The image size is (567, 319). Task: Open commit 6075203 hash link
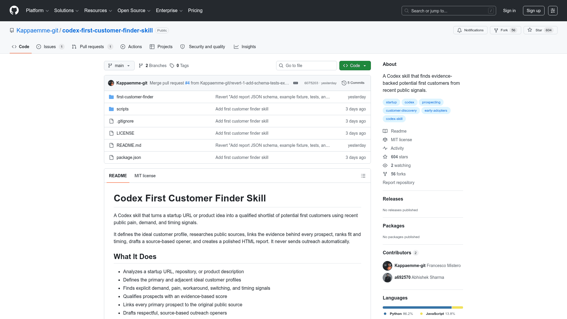click(x=311, y=83)
